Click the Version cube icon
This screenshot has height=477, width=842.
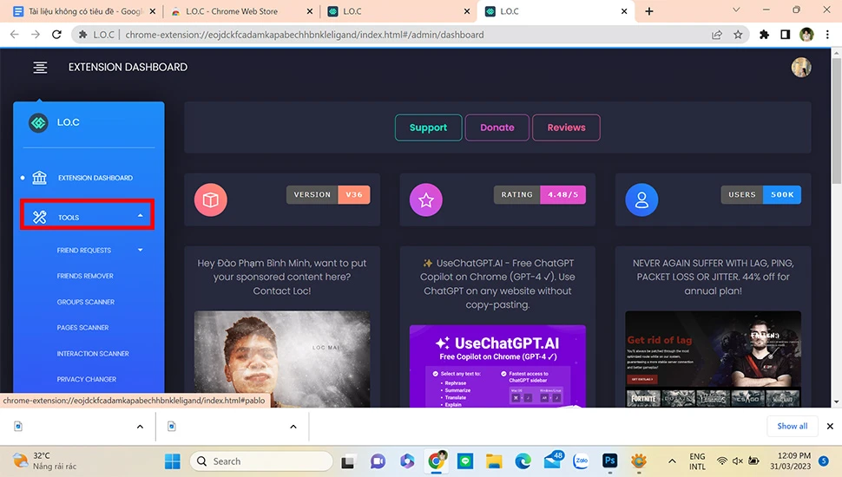click(x=210, y=199)
